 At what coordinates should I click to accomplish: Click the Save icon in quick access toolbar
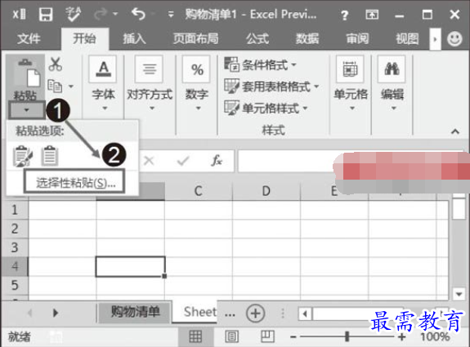pos(46,14)
